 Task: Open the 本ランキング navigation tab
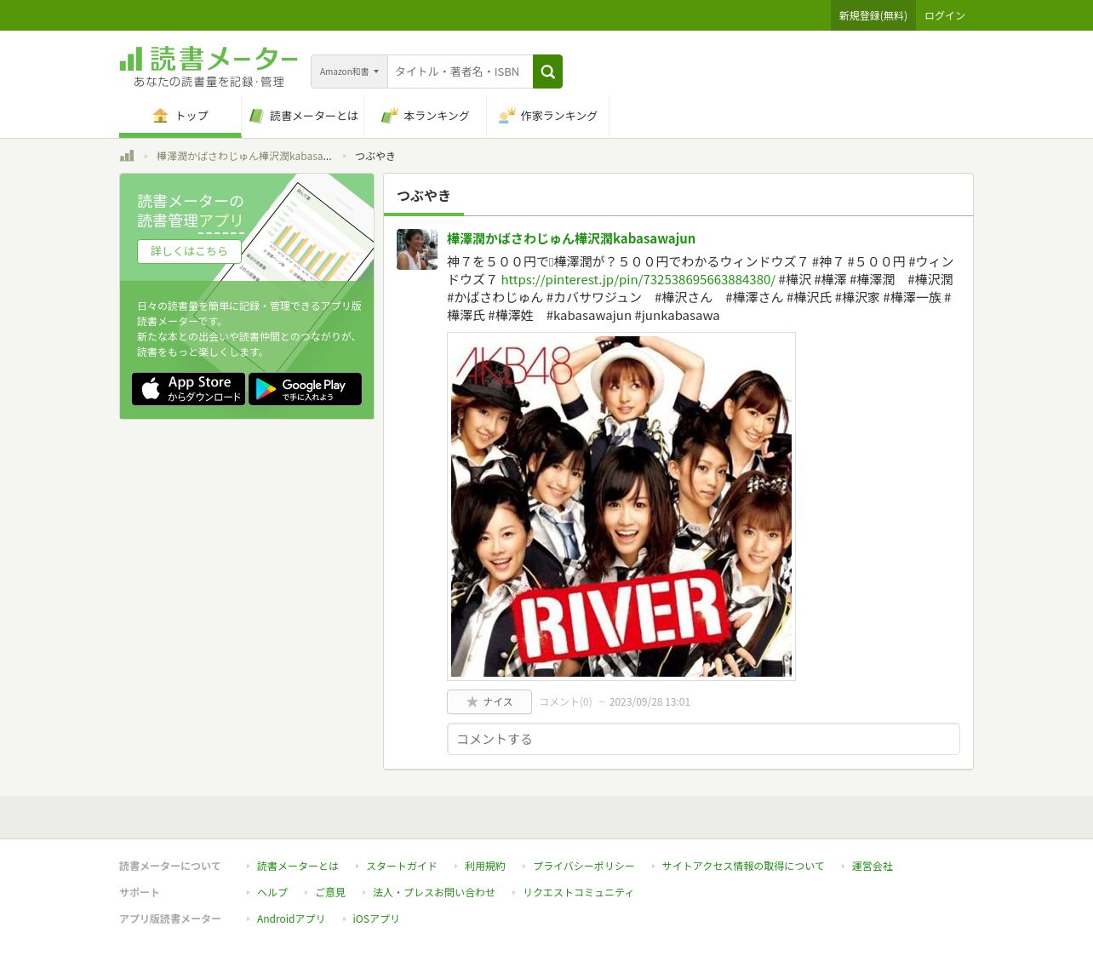426,116
